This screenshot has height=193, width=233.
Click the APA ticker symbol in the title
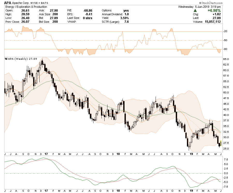[8, 3]
